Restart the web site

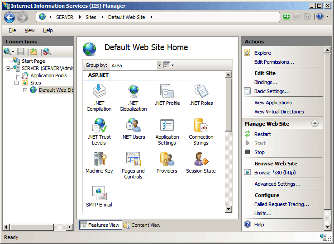pos(262,134)
